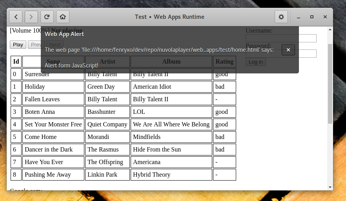Click the 'good' rating in the Boten Anna row

click(224, 112)
